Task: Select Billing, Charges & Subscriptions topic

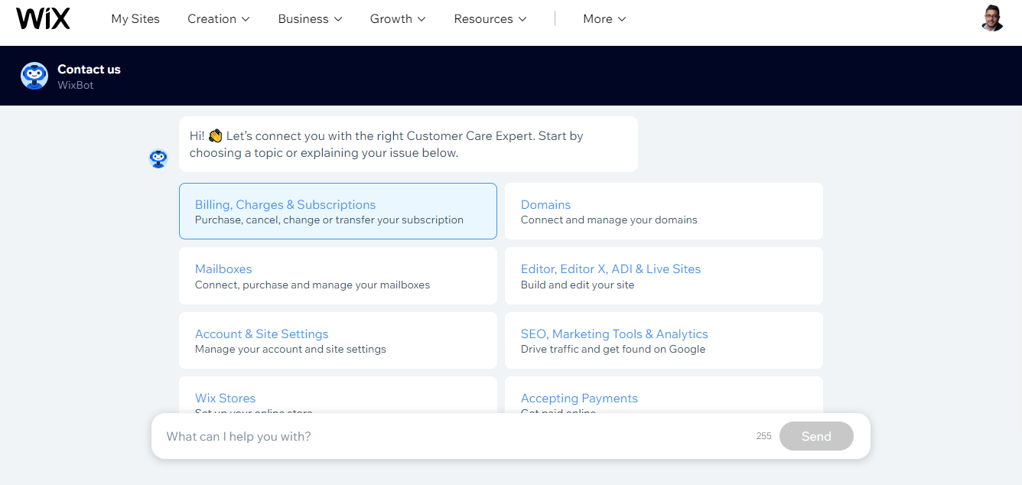Action: tap(337, 211)
